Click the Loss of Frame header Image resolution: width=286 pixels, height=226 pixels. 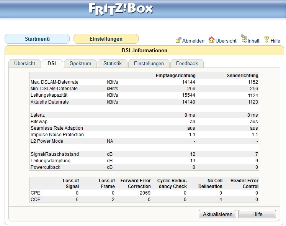[107, 183]
